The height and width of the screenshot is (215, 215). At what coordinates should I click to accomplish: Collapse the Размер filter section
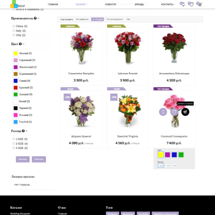tap(26, 131)
